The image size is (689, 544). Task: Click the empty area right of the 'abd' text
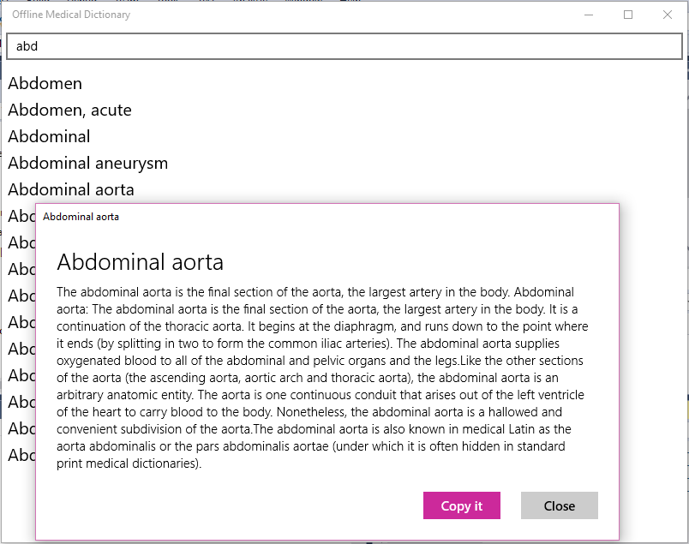(428, 46)
